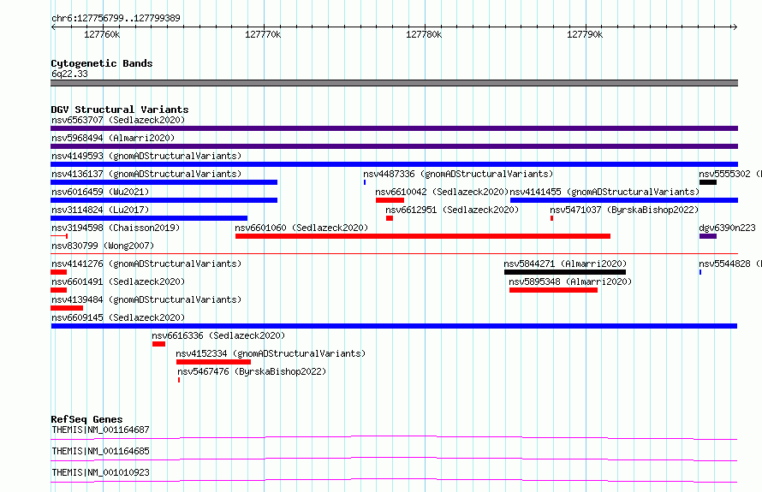Select the nsv6016459 (Wu2021) label
Viewport: 762px width, 492px height.
coord(100,192)
